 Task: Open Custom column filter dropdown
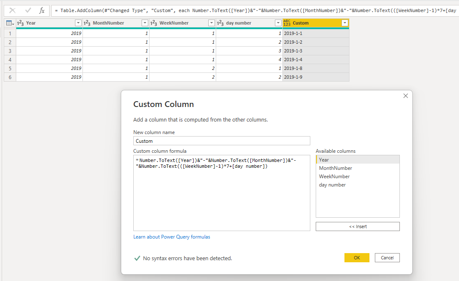click(x=345, y=23)
